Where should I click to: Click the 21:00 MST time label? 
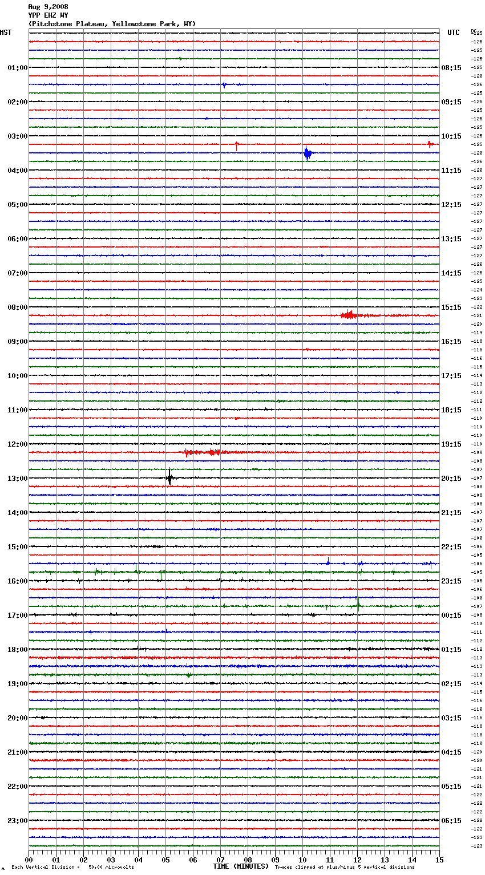tap(17, 752)
